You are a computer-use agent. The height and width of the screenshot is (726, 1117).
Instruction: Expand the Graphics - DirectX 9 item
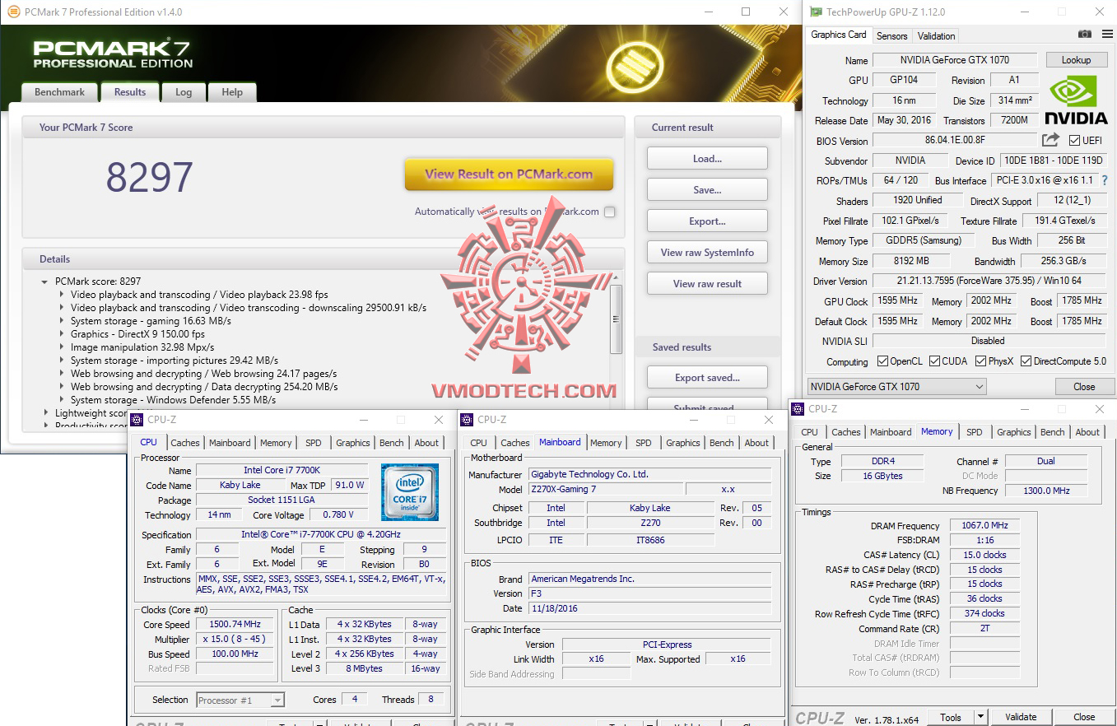[x=62, y=334]
